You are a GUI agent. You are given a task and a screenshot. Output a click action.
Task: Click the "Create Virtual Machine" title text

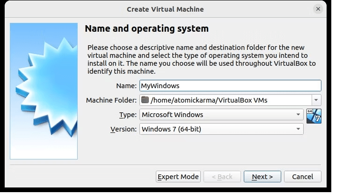coord(165,9)
